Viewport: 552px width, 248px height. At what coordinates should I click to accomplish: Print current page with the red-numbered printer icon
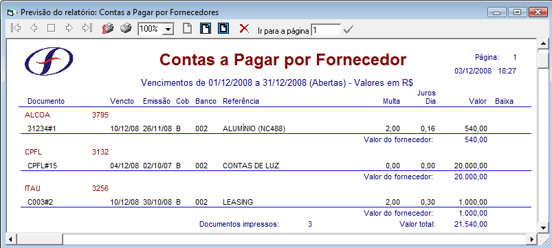coord(108,28)
